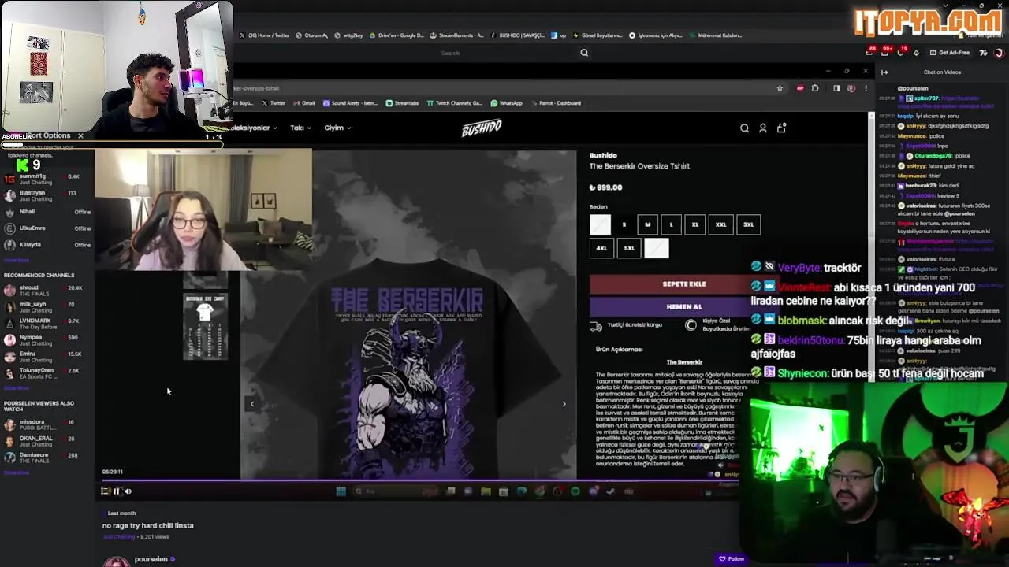Screen dimensions: 1009x567
Task: Open the Sound Alerts bookmark
Action: tap(350, 103)
